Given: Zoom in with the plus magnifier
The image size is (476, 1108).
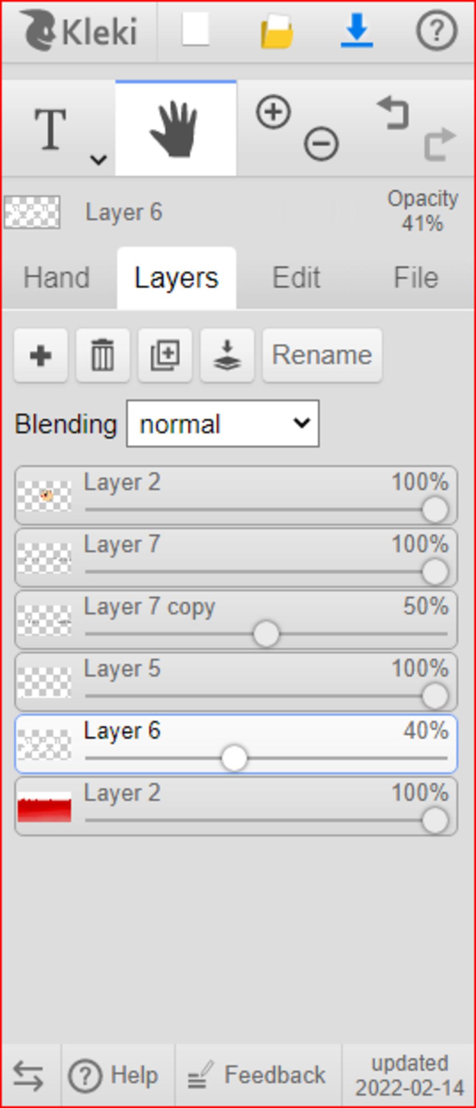Looking at the screenshot, I should [x=273, y=112].
